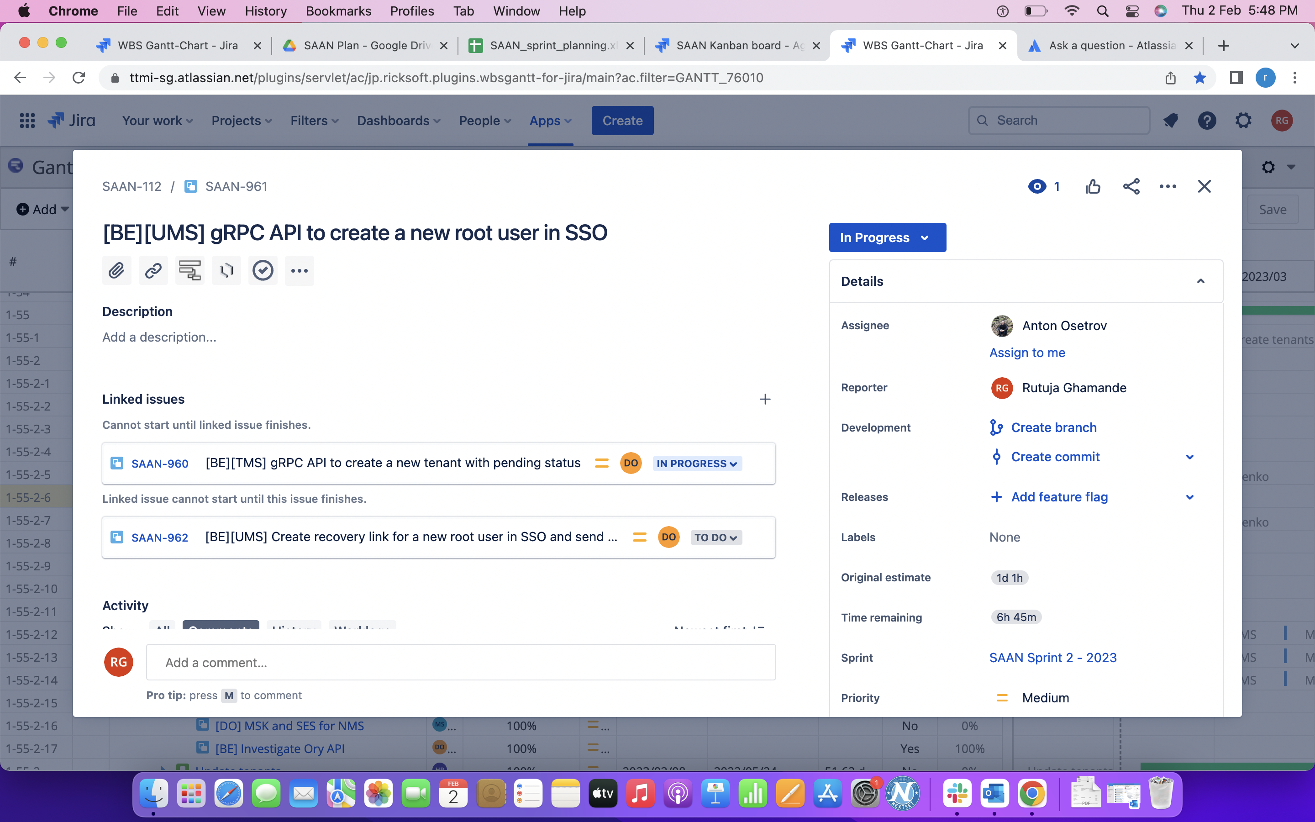Viewport: 1315px width, 822px height.
Task: Open Your work menu
Action: (158, 121)
